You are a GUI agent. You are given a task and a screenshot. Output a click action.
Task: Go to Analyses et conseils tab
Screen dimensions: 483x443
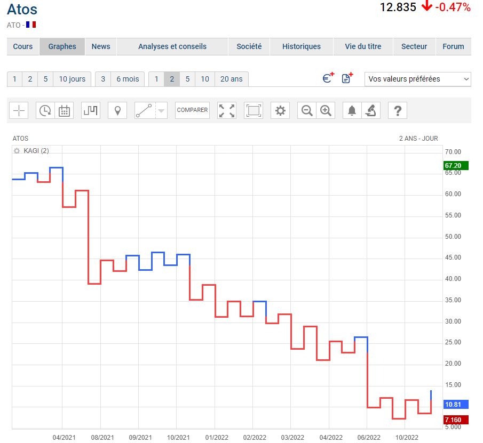(172, 46)
